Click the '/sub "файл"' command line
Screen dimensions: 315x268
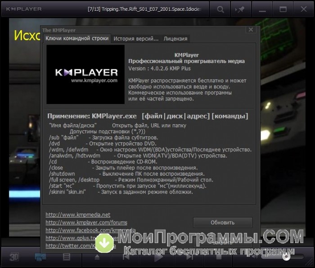point(103,137)
